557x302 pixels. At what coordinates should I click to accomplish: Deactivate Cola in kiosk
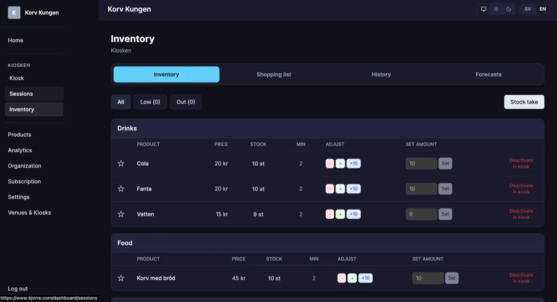click(521, 164)
